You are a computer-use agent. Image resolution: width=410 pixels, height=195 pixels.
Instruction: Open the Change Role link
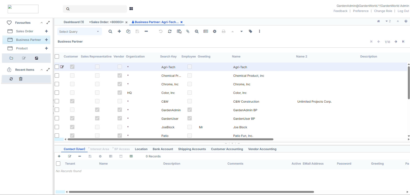pyautogui.click(x=383, y=11)
